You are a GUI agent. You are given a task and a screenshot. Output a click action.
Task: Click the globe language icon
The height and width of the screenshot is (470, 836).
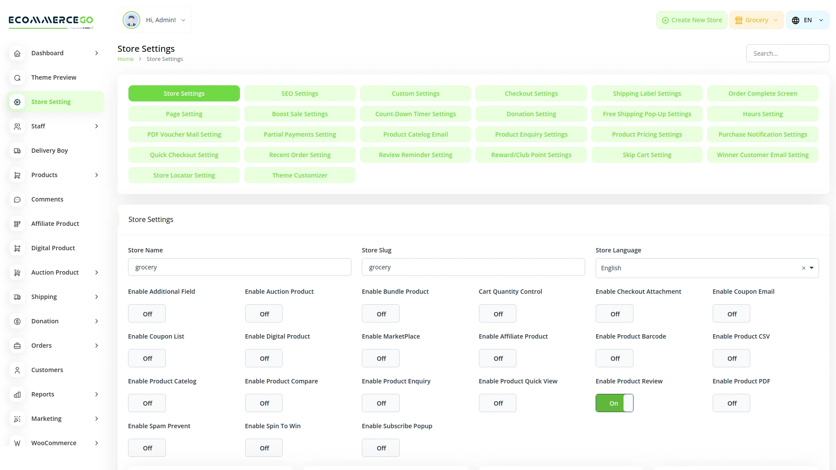pos(796,20)
